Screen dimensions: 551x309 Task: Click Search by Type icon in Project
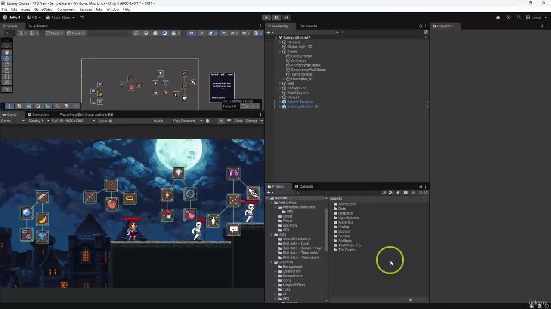[391, 193]
